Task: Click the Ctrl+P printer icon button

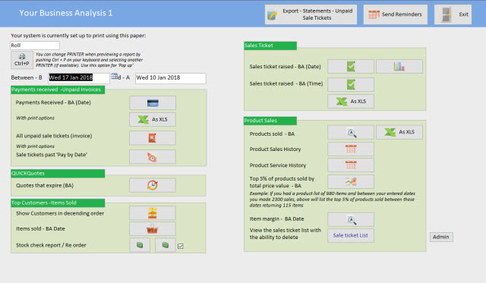Action: point(22,60)
